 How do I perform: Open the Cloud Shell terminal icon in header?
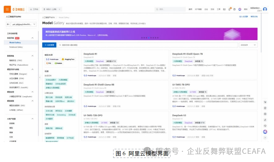(x=224, y=9)
